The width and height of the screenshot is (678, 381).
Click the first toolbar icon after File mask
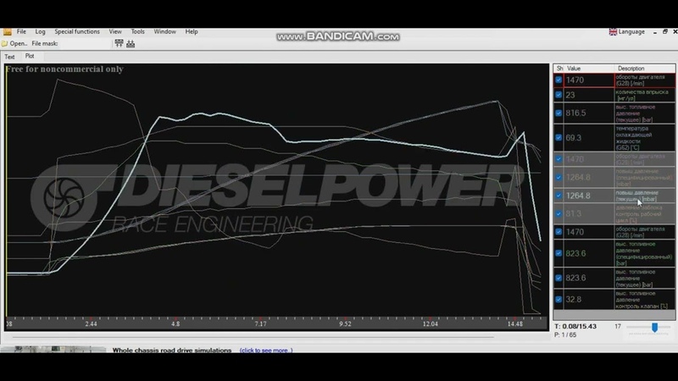pyautogui.click(x=119, y=43)
